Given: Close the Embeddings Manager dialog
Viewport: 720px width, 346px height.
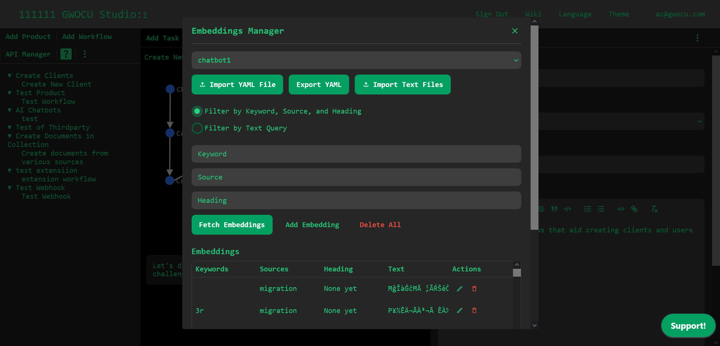Looking at the screenshot, I should [x=514, y=31].
